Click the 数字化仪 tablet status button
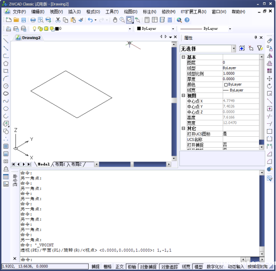276x271 pixels. (215, 267)
